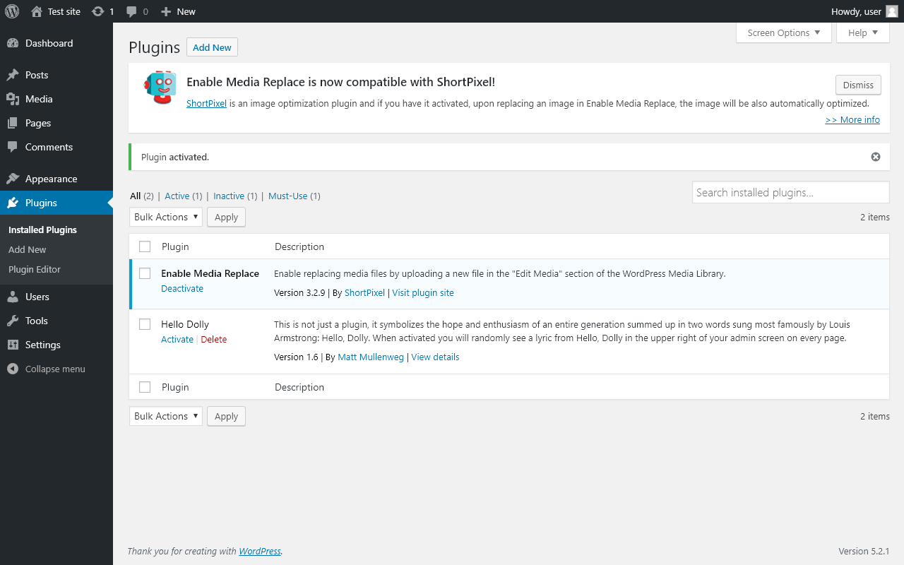Image resolution: width=904 pixels, height=565 pixels.
Task: Open the Dashboard gauge icon in sidebar
Action: 13,43
